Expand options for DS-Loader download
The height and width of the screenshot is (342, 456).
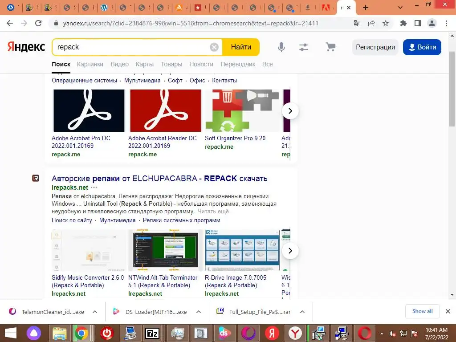[x=199, y=312]
